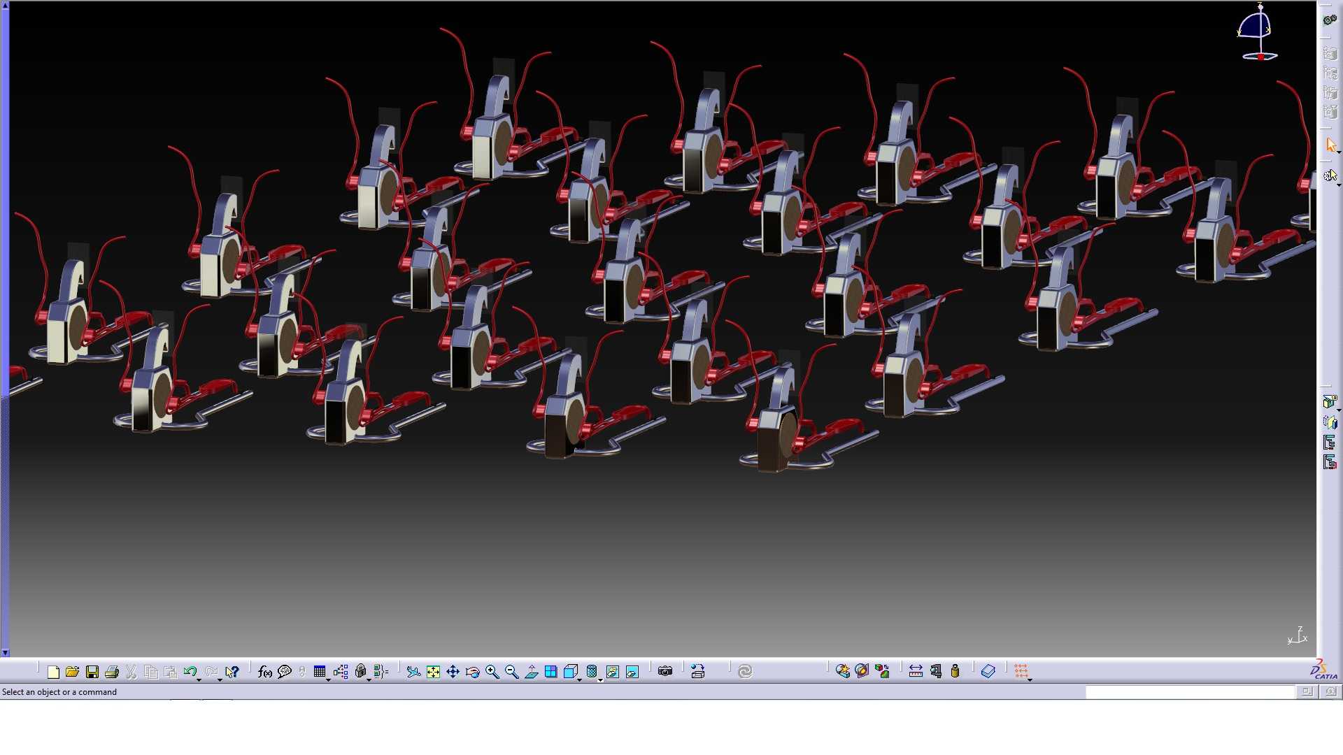Expand right-toolbar gear cursor dropdown
This screenshot has height=755, width=1343.
coord(1339,185)
